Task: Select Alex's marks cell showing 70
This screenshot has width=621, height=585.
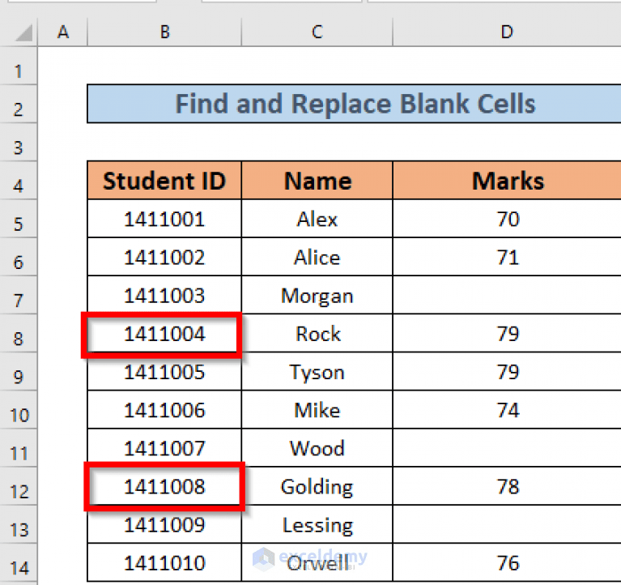Action: [x=507, y=219]
